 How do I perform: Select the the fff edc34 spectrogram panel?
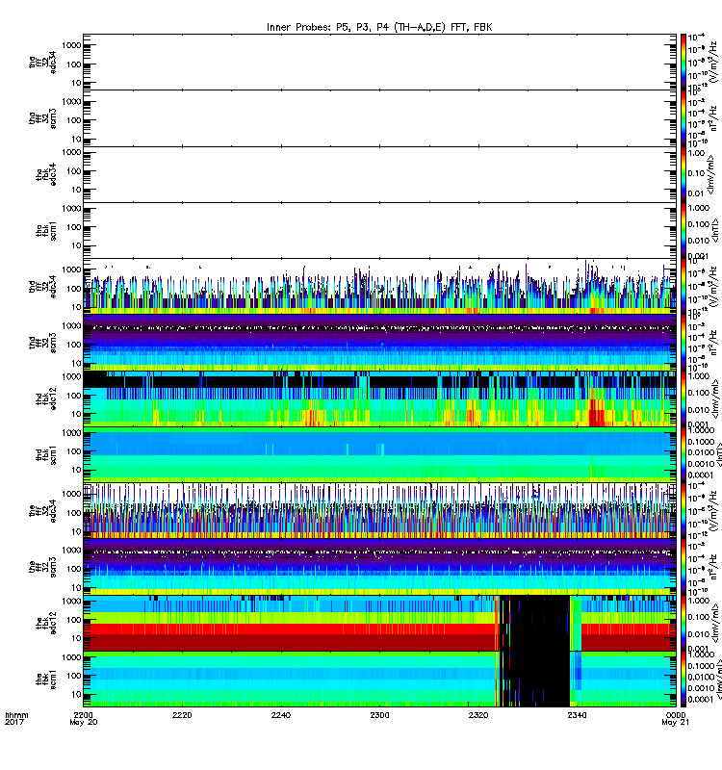pyautogui.click(x=379, y=511)
